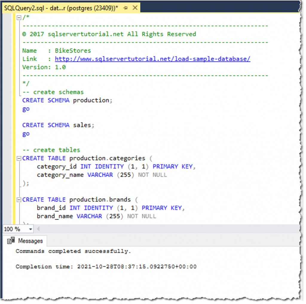Close the SQLQuery2.sql query tab
Screen dimensions: 306x304
pos(135,8)
